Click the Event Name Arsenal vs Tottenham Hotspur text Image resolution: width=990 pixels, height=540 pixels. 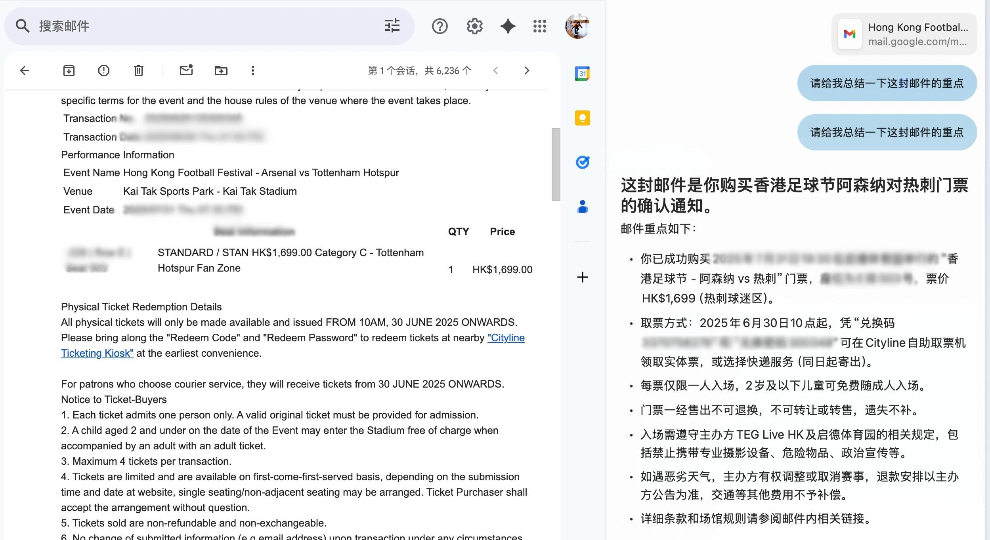tap(261, 173)
